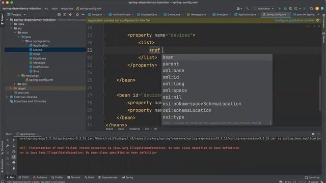Click the Collapse All icon in Project panel
Viewport: 326px width, 183px height.
tap(70, 15)
